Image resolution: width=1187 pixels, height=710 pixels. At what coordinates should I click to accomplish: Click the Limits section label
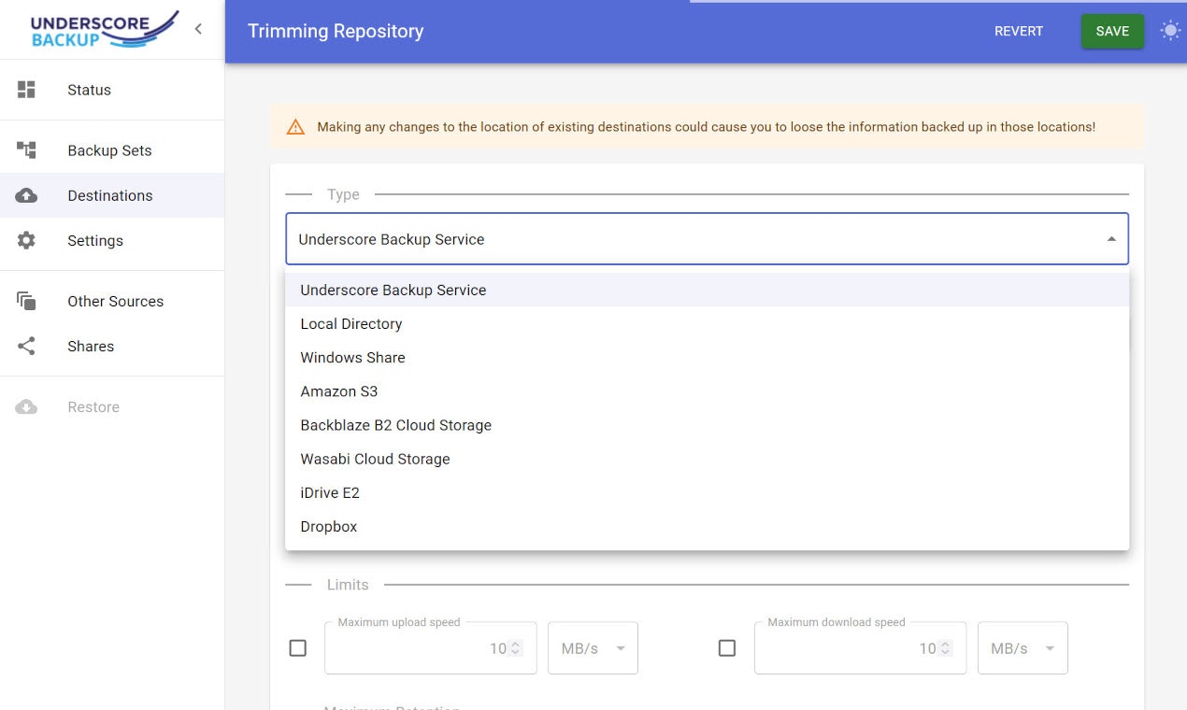348,585
